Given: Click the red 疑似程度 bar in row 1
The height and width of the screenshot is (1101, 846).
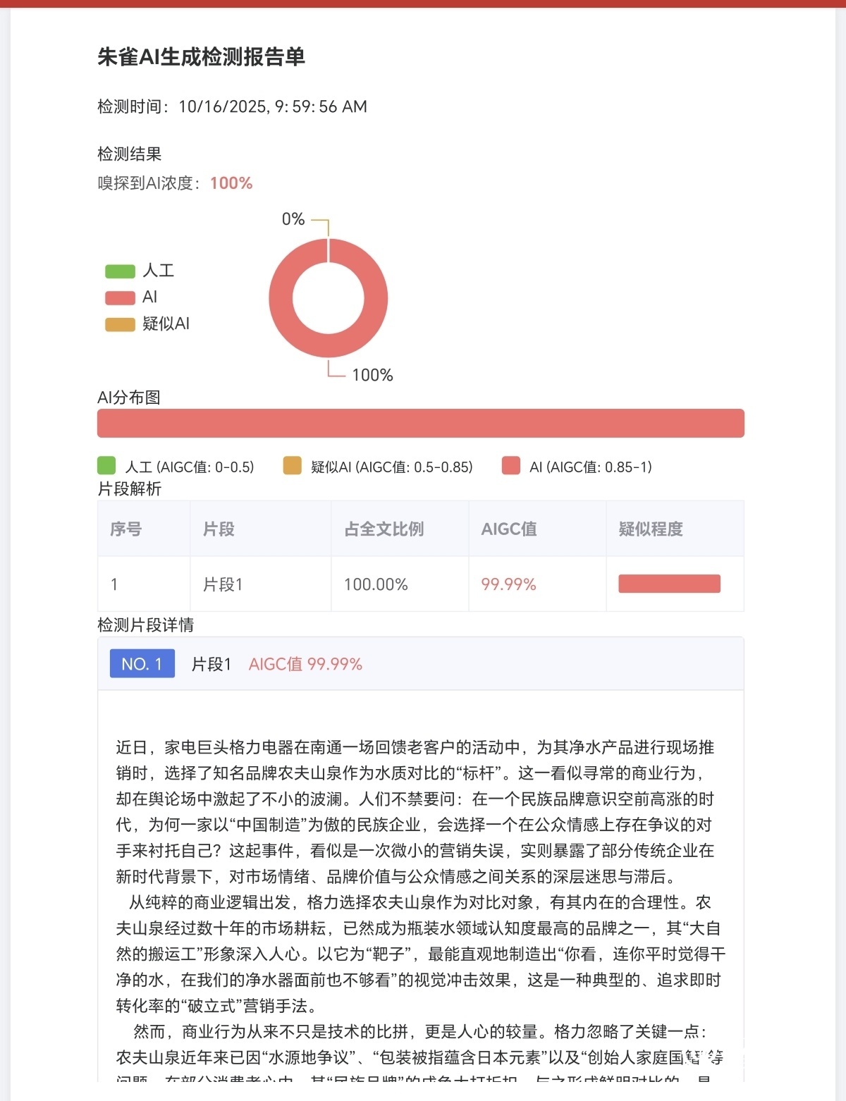Looking at the screenshot, I should (669, 584).
